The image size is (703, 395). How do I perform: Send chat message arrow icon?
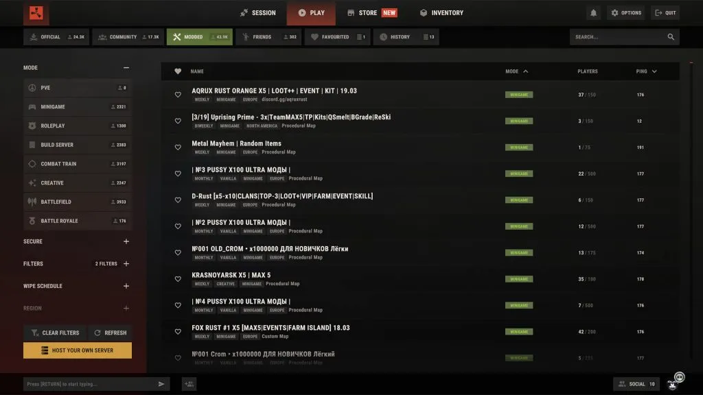click(161, 384)
